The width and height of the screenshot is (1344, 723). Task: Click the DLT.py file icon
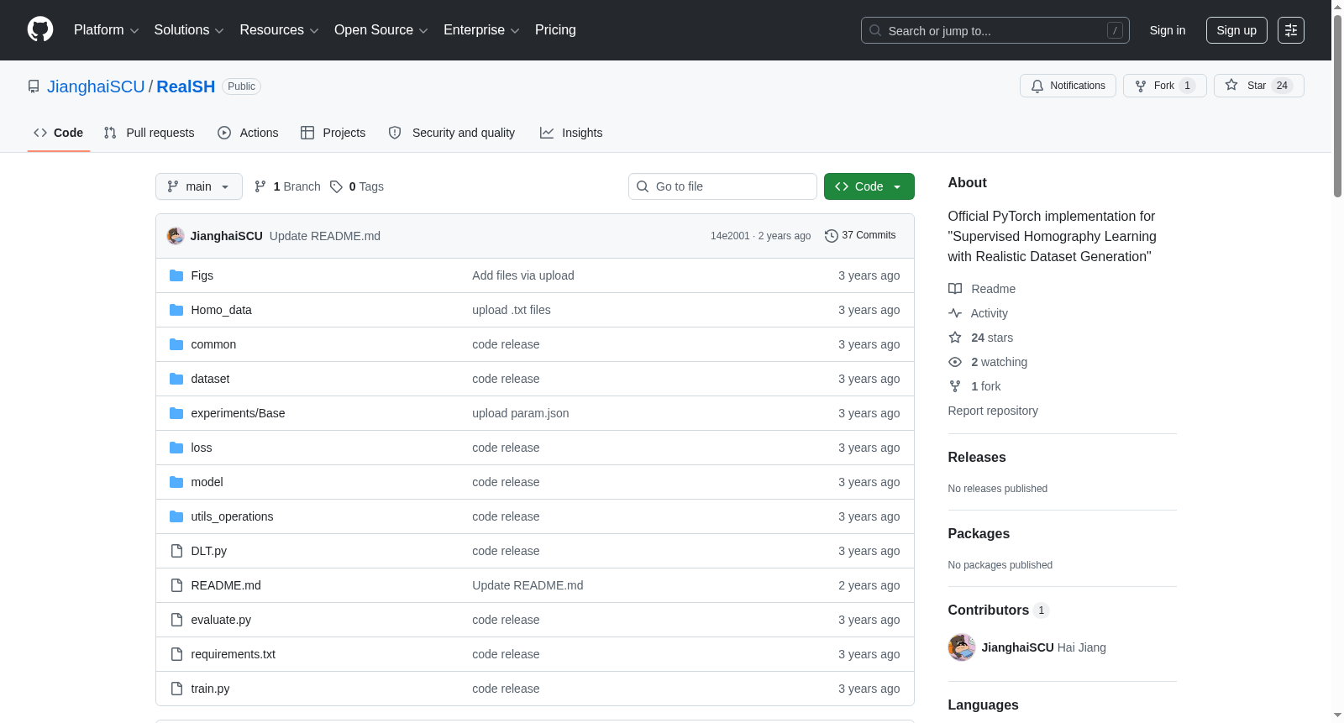pyautogui.click(x=176, y=551)
